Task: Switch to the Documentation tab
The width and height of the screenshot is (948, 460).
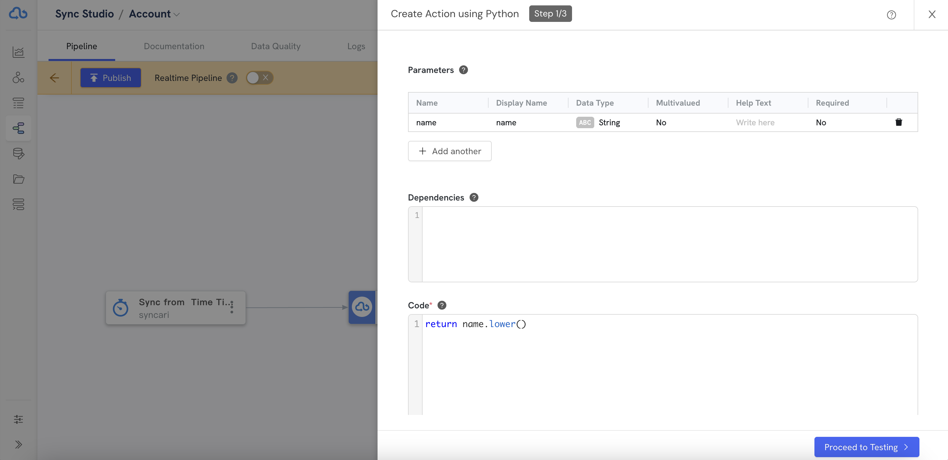Action: [174, 46]
